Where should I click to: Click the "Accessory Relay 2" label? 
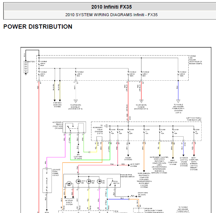click(x=58, y=125)
